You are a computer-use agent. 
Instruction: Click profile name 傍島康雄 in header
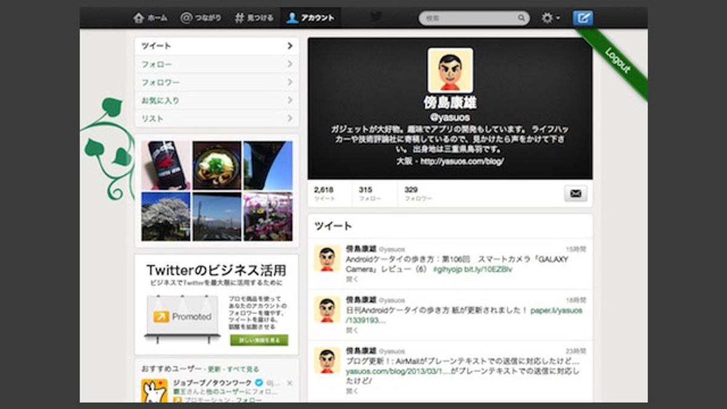click(x=450, y=102)
